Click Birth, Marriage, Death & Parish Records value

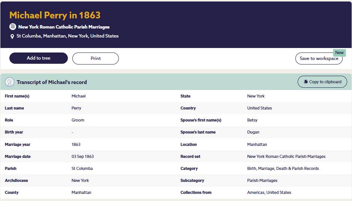283,168
